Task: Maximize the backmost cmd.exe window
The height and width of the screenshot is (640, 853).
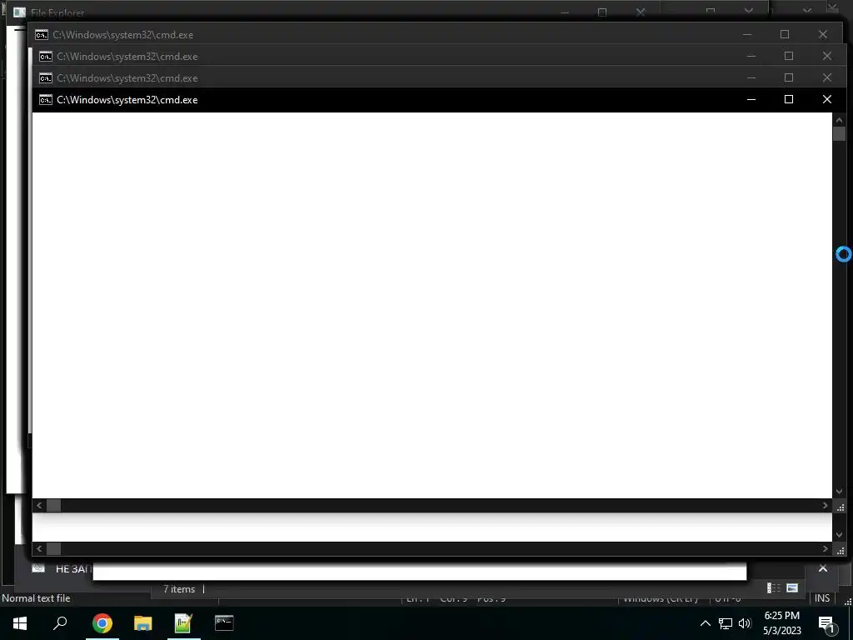Action: point(785,34)
